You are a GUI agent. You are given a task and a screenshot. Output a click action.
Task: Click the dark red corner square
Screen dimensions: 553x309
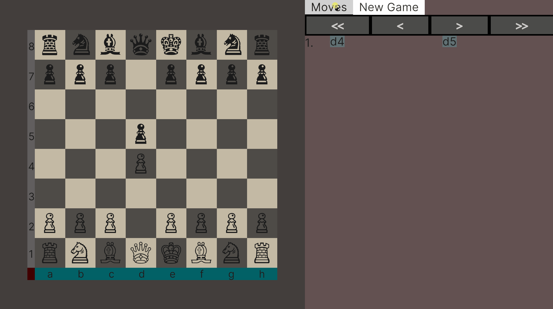tap(31, 274)
